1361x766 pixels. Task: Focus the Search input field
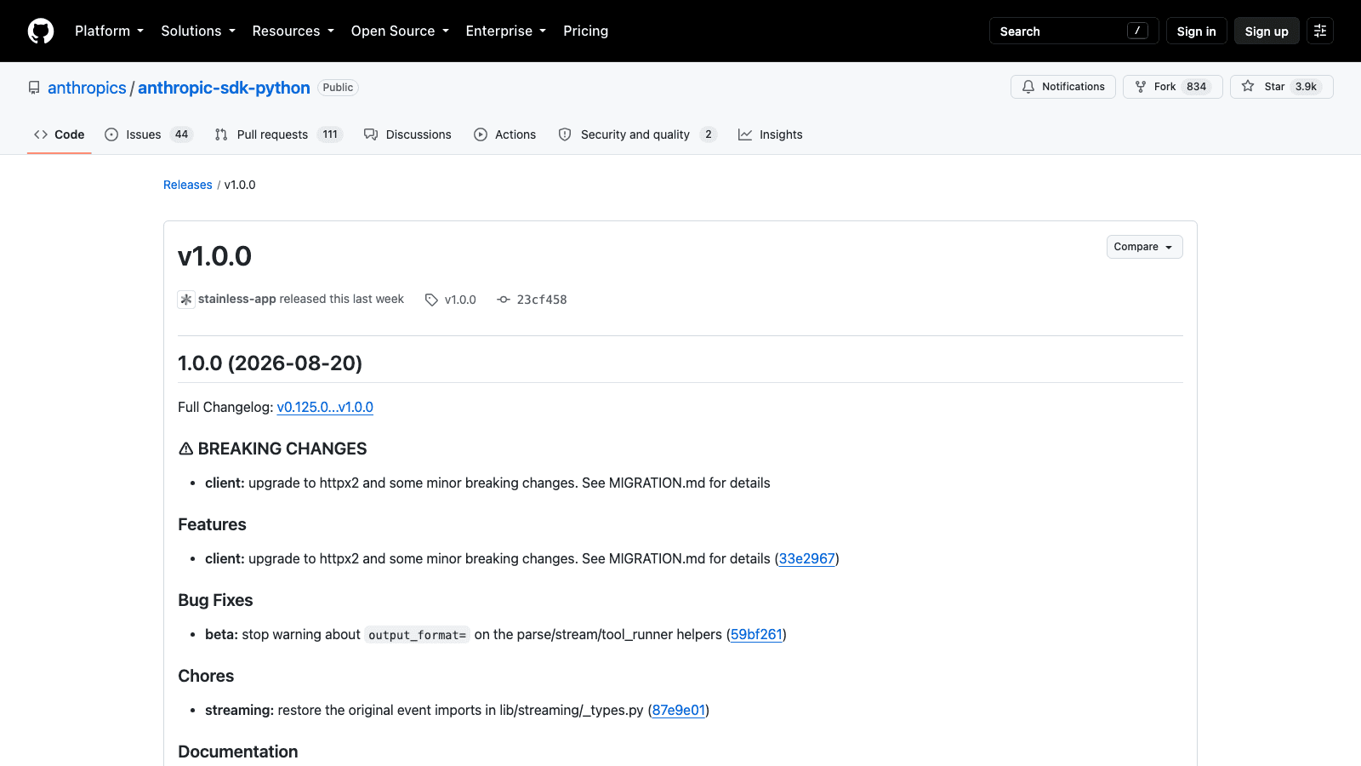1073,31
